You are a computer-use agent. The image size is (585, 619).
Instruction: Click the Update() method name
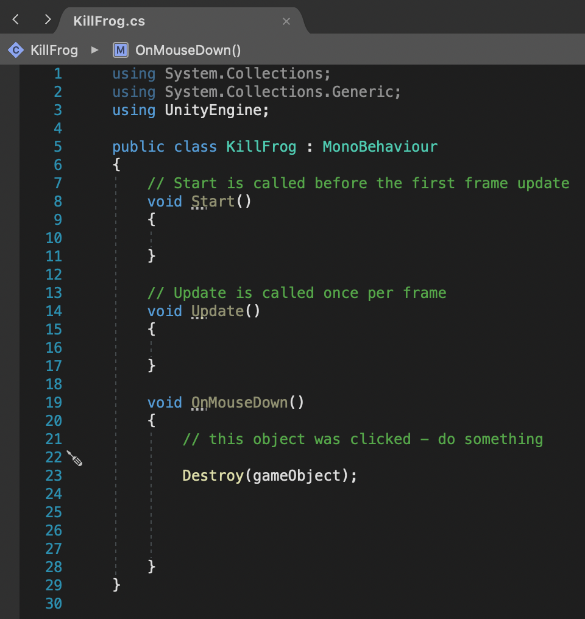pos(217,311)
